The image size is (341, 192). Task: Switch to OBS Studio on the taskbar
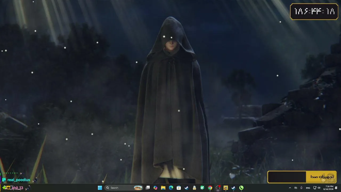[218, 188]
